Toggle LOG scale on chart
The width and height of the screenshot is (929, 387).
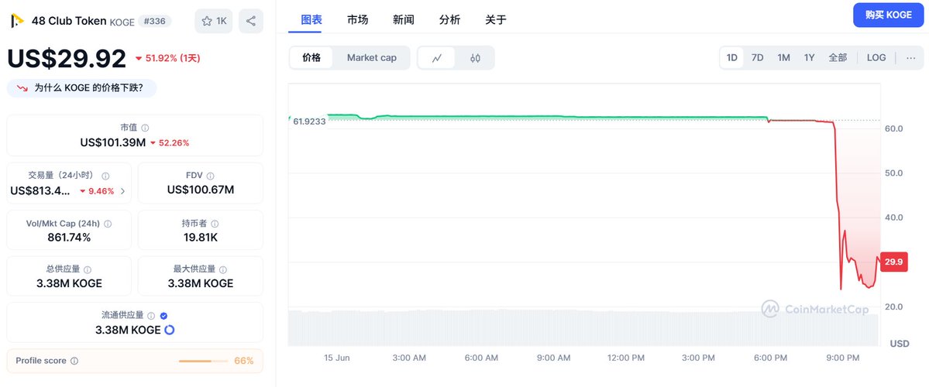click(x=876, y=57)
